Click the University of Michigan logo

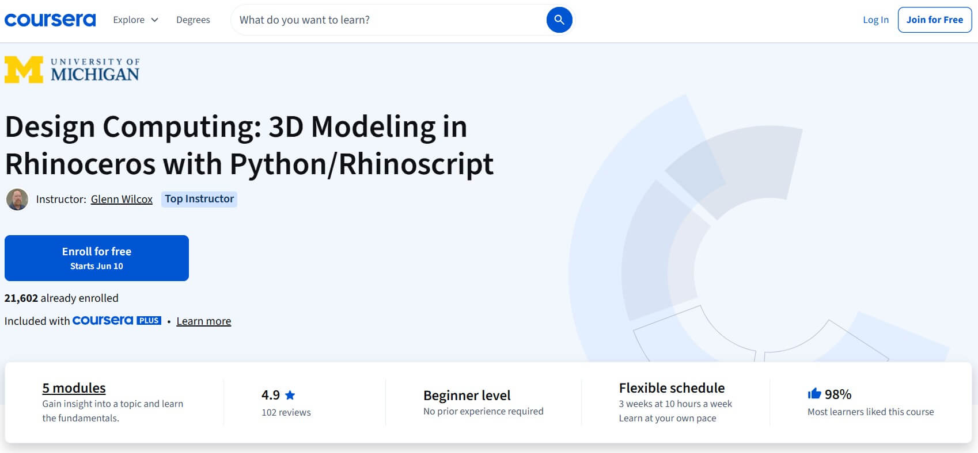(x=72, y=70)
